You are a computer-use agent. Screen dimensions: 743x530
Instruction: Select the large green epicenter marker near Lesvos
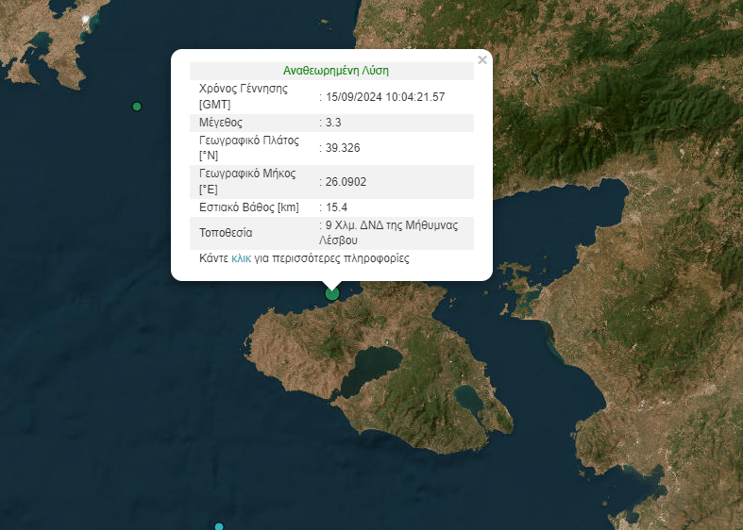coord(332,294)
